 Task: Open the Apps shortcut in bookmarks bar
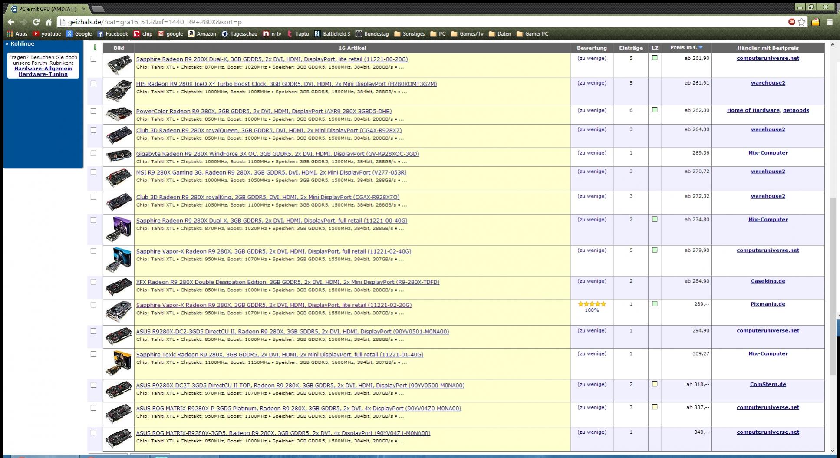[17, 34]
